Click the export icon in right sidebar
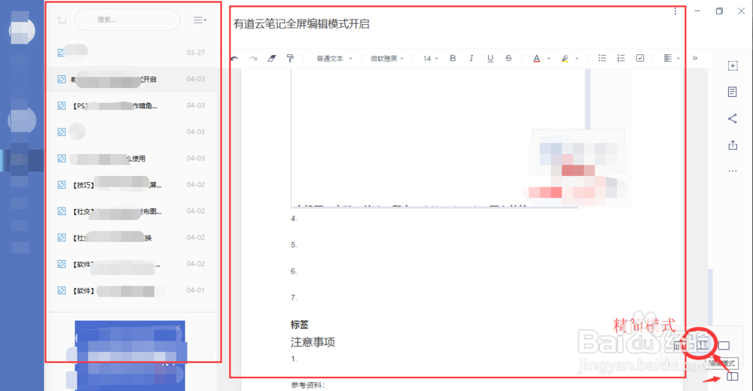This screenshot has width=753, height=391. pyautogui.click(x=733, y=145)
